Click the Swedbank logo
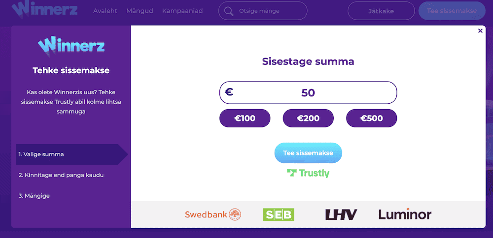Viewport: 493px width, 238px height. [213, 214]
